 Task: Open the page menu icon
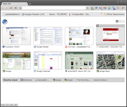[118, 8]
